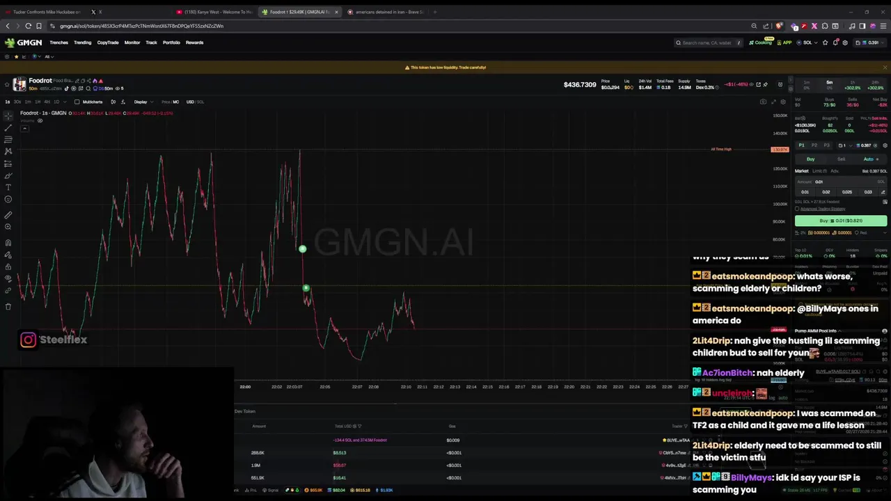891x501 pixels.
Task: Go to the Trending page
Action: point(82,42)
